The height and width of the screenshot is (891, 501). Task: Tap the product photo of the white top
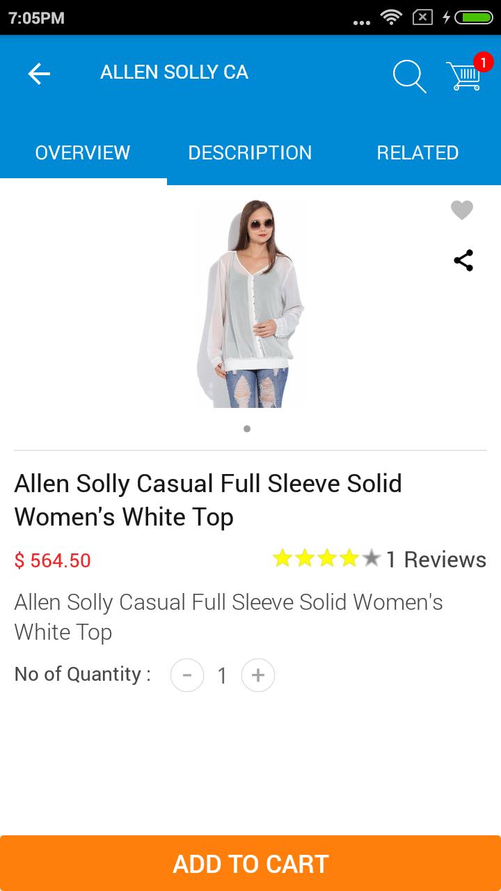coord(250,303)
